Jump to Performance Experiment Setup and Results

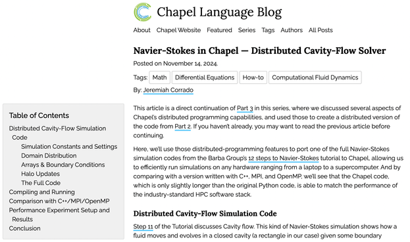[59, 214]
